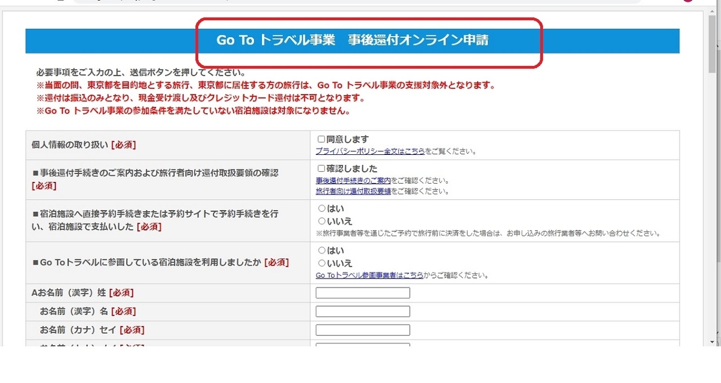Viewport: 721px width, 383px height.
Task: Click お名前（漢字）名 label
Action: click(x=88, y=312)
